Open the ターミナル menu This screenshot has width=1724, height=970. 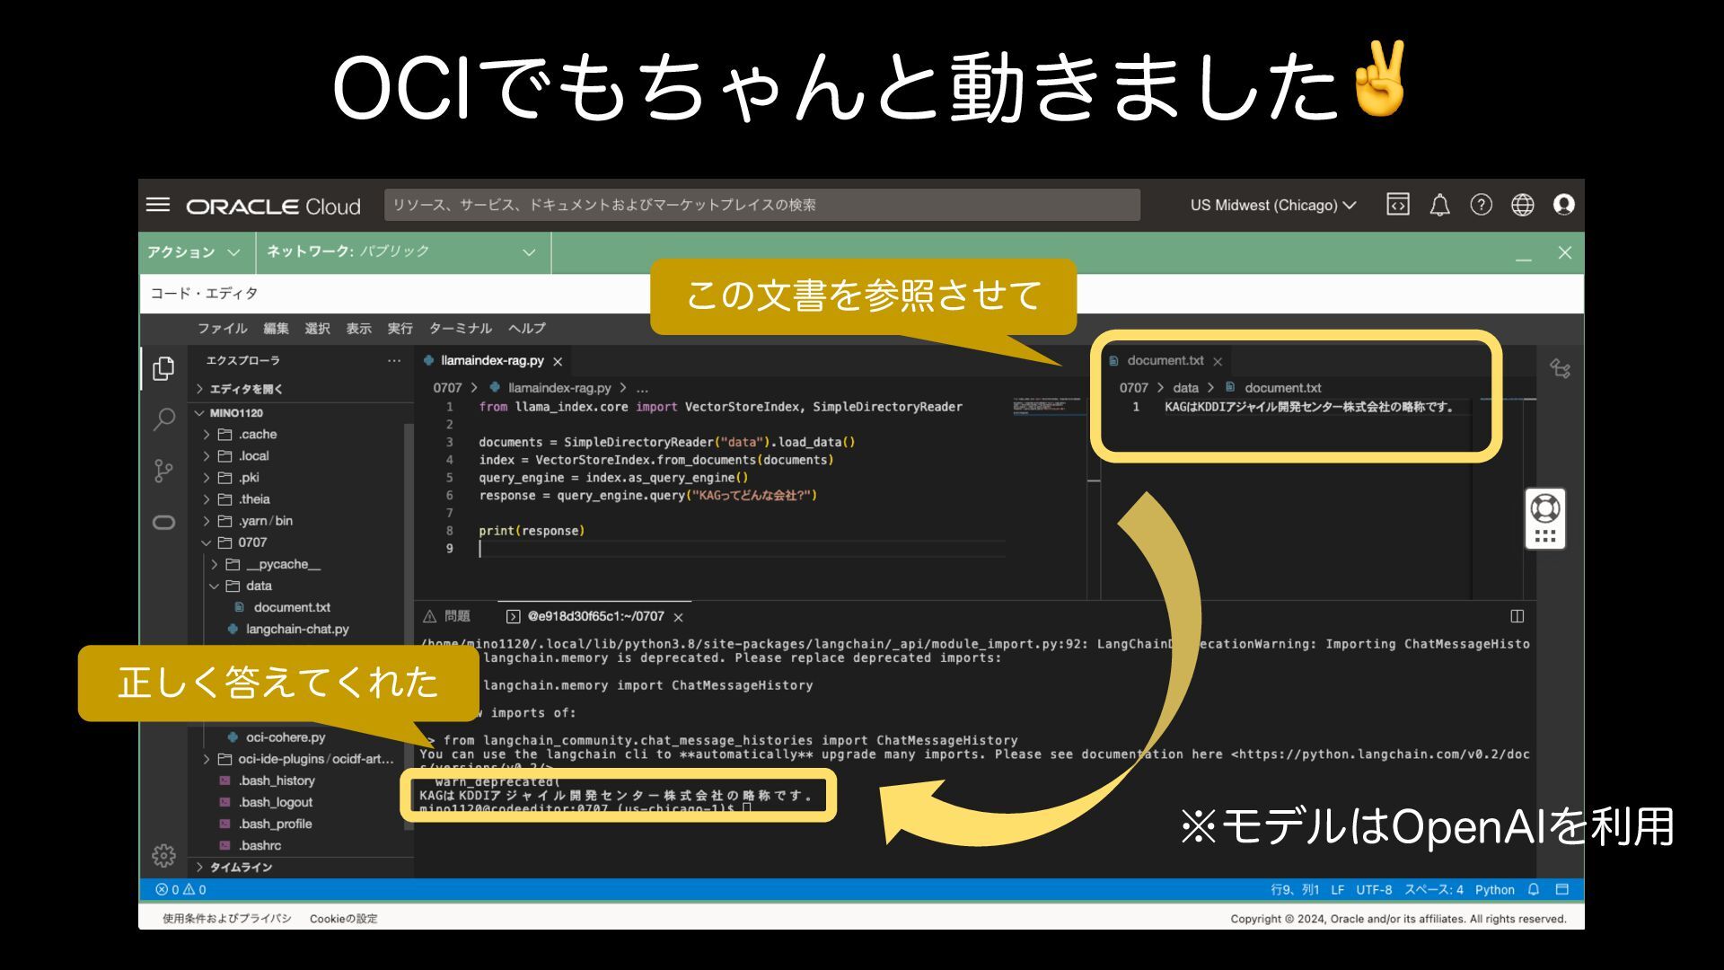coord(460,329)
